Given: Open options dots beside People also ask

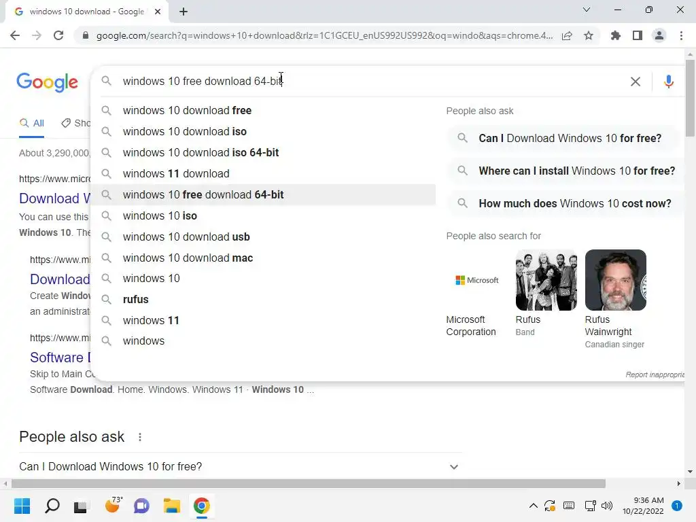Looking at the screenshot, I should tap(140, 437).
